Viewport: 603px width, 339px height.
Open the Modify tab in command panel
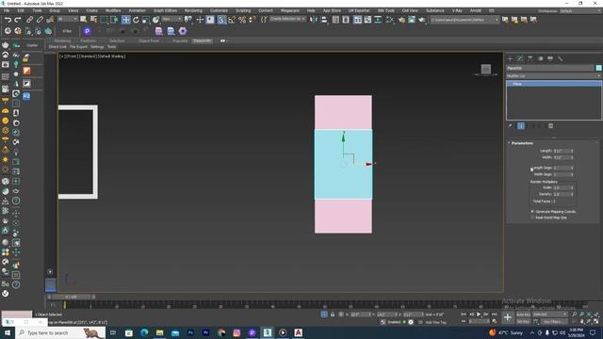point(520,58)
